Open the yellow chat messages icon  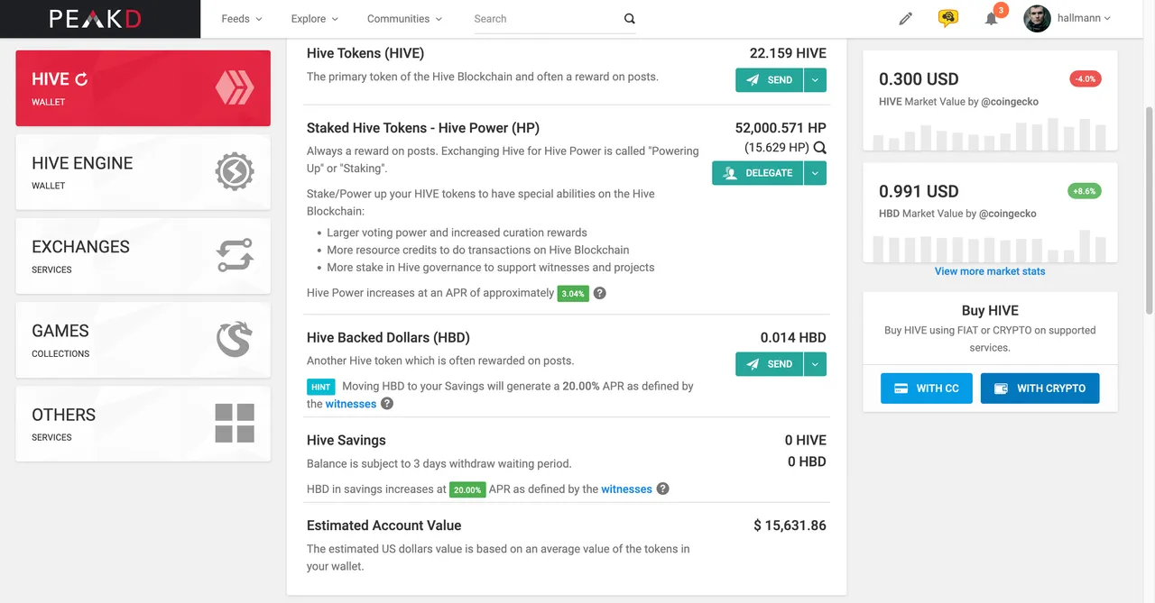coord(947,18)
